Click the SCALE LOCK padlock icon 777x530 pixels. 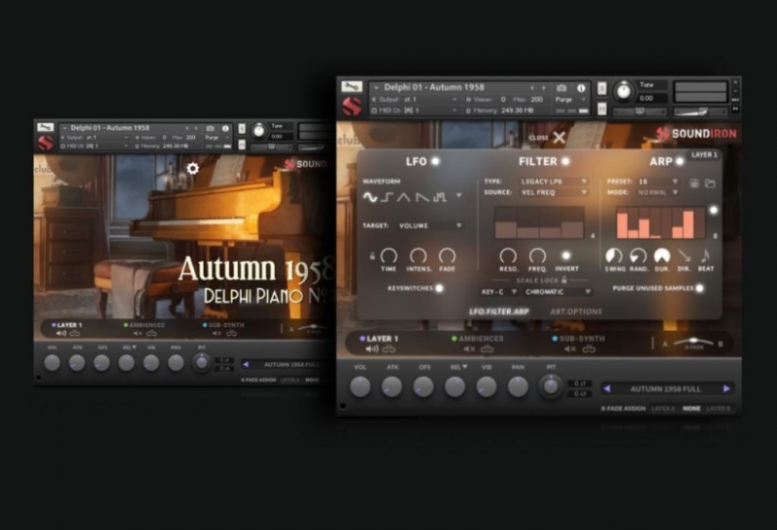point(564,280)
